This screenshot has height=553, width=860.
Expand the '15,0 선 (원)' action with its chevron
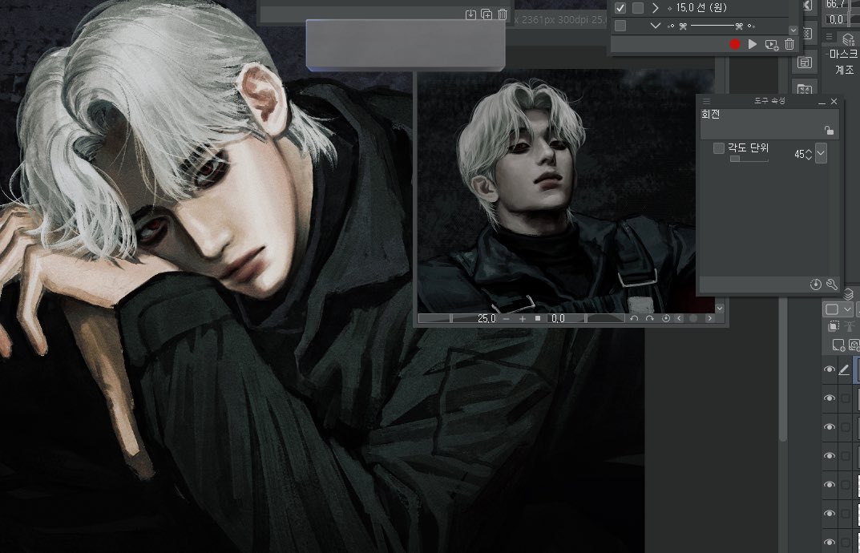pos(655,8)
